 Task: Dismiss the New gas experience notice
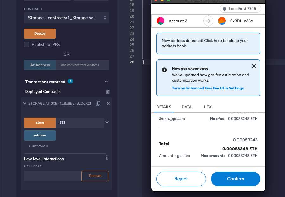(254, 66)
